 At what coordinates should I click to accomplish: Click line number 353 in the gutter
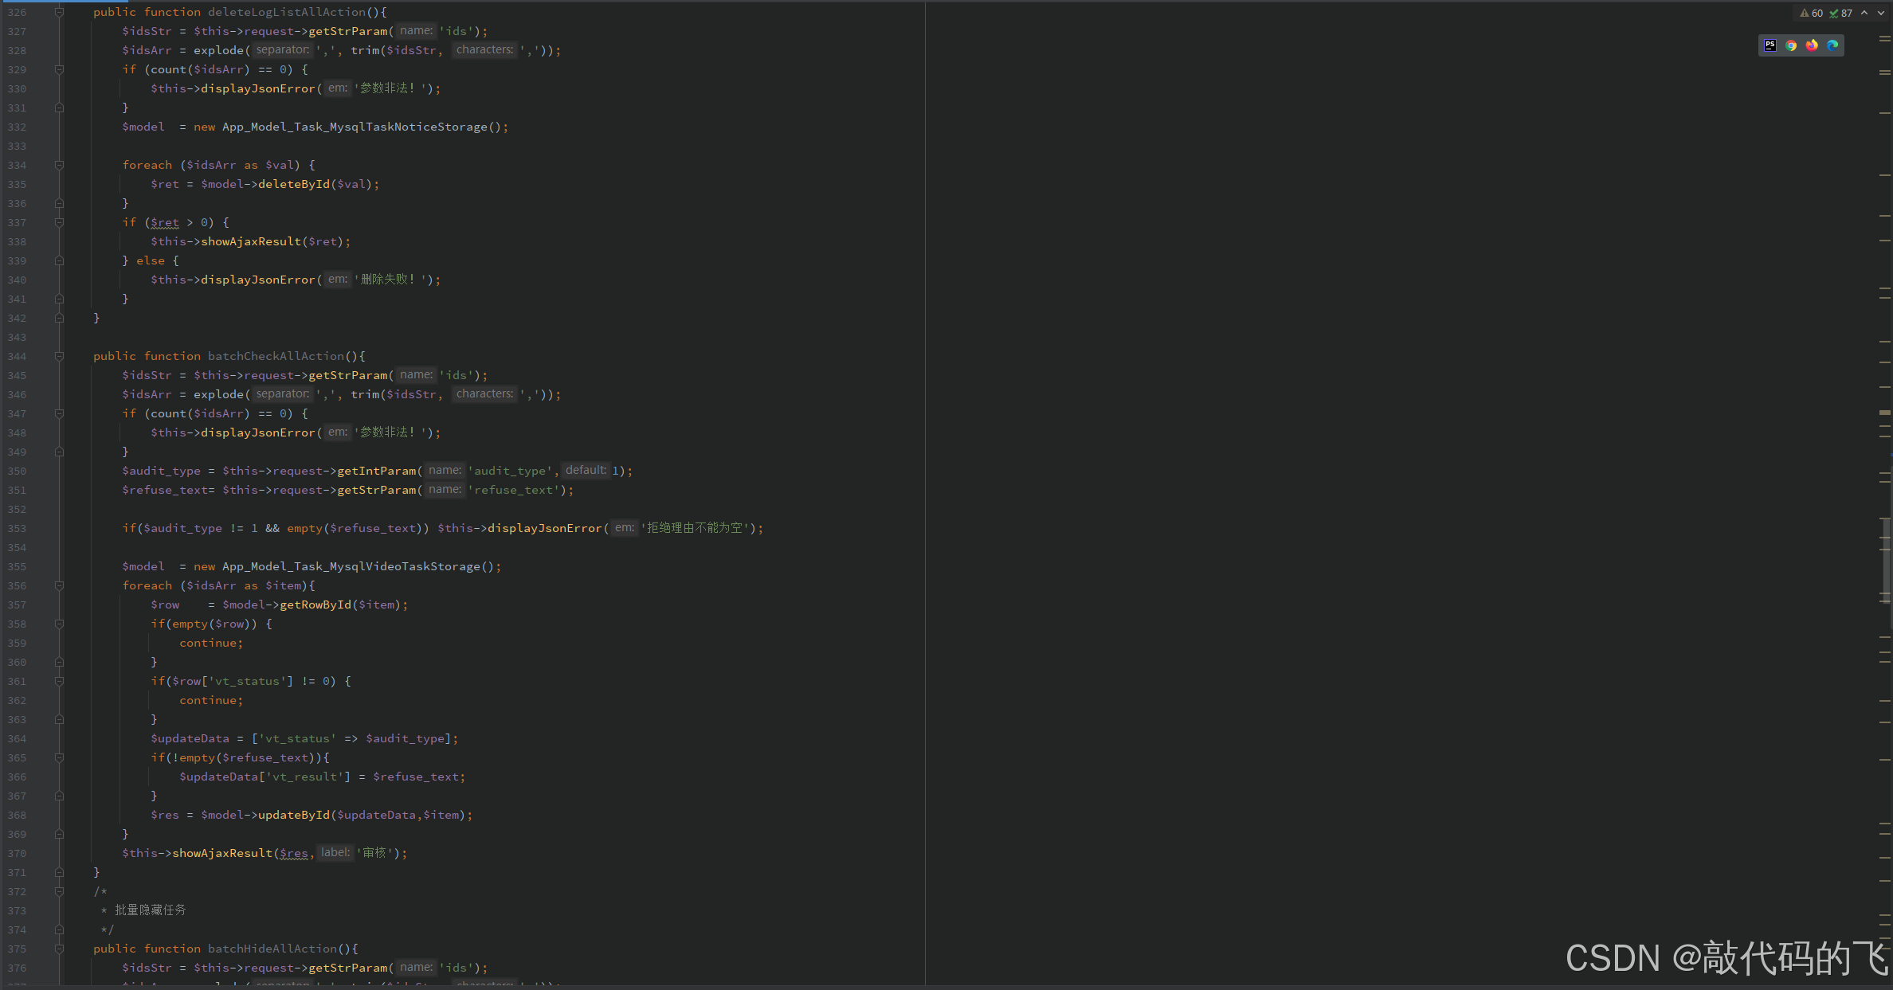pos(17,528)
